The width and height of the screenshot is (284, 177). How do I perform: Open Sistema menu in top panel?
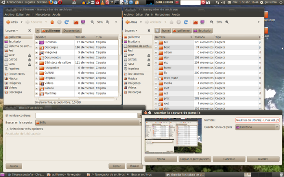click(42, 2)
